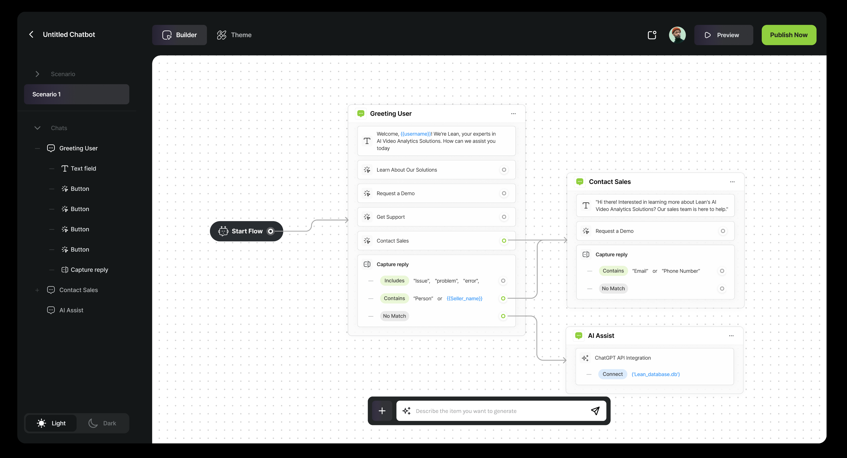Click the Publish Now button

(x=788, y=35)
